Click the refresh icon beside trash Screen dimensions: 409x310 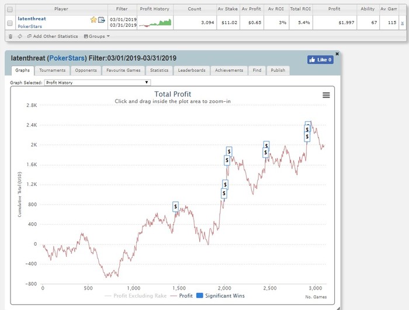[20, 36]
